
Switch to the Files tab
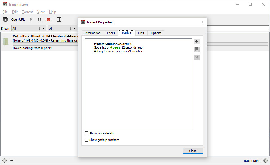click(x=141, y=33)
